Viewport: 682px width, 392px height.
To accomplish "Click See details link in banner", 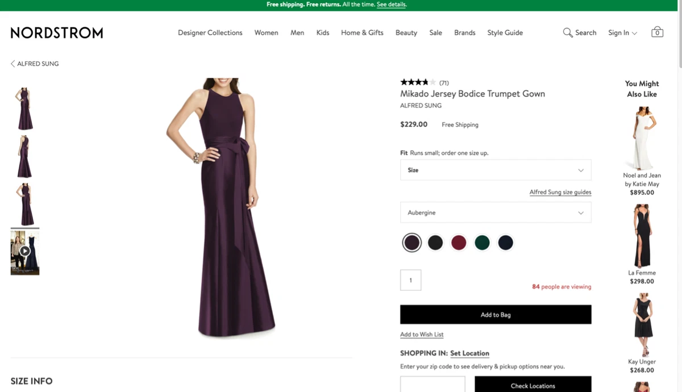I will pos(392,5).
